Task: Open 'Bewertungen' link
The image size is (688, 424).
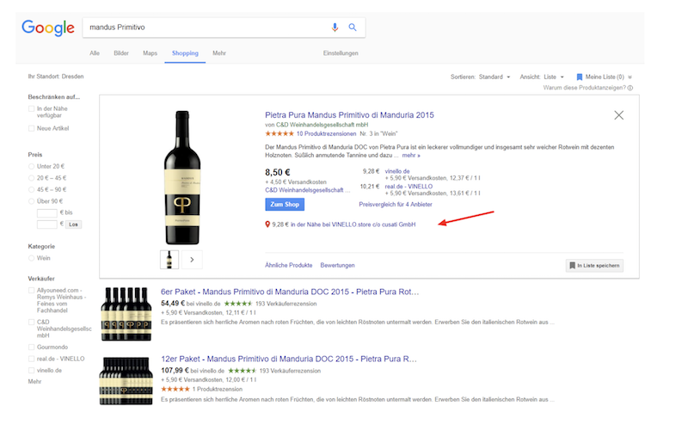Action: pos(337,265)
